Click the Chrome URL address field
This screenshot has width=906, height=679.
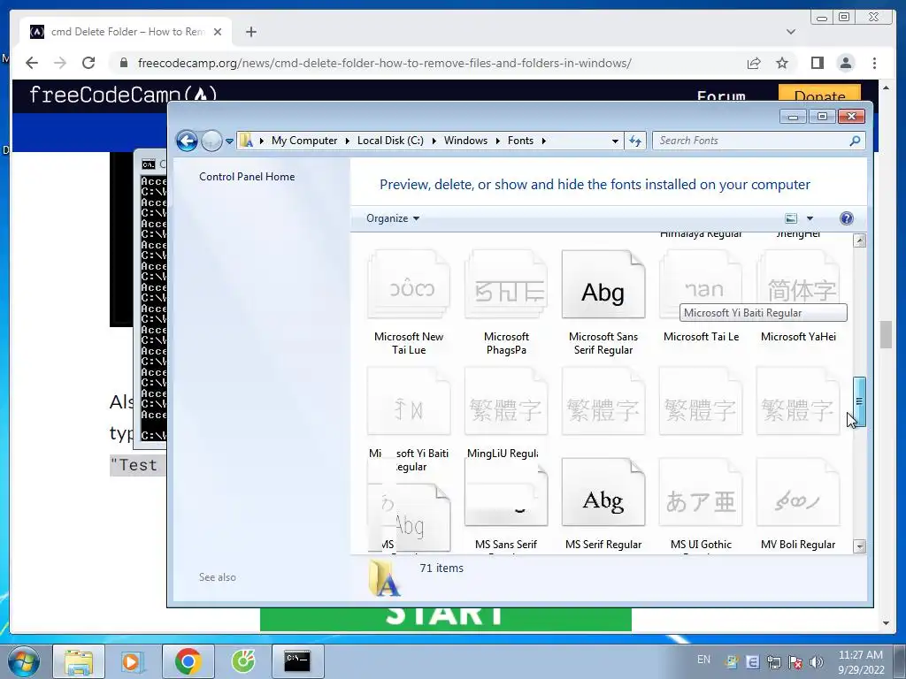click(384, 63)
